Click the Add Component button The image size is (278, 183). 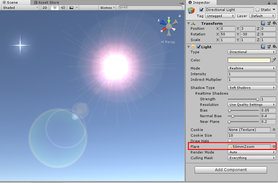[231, 170]
